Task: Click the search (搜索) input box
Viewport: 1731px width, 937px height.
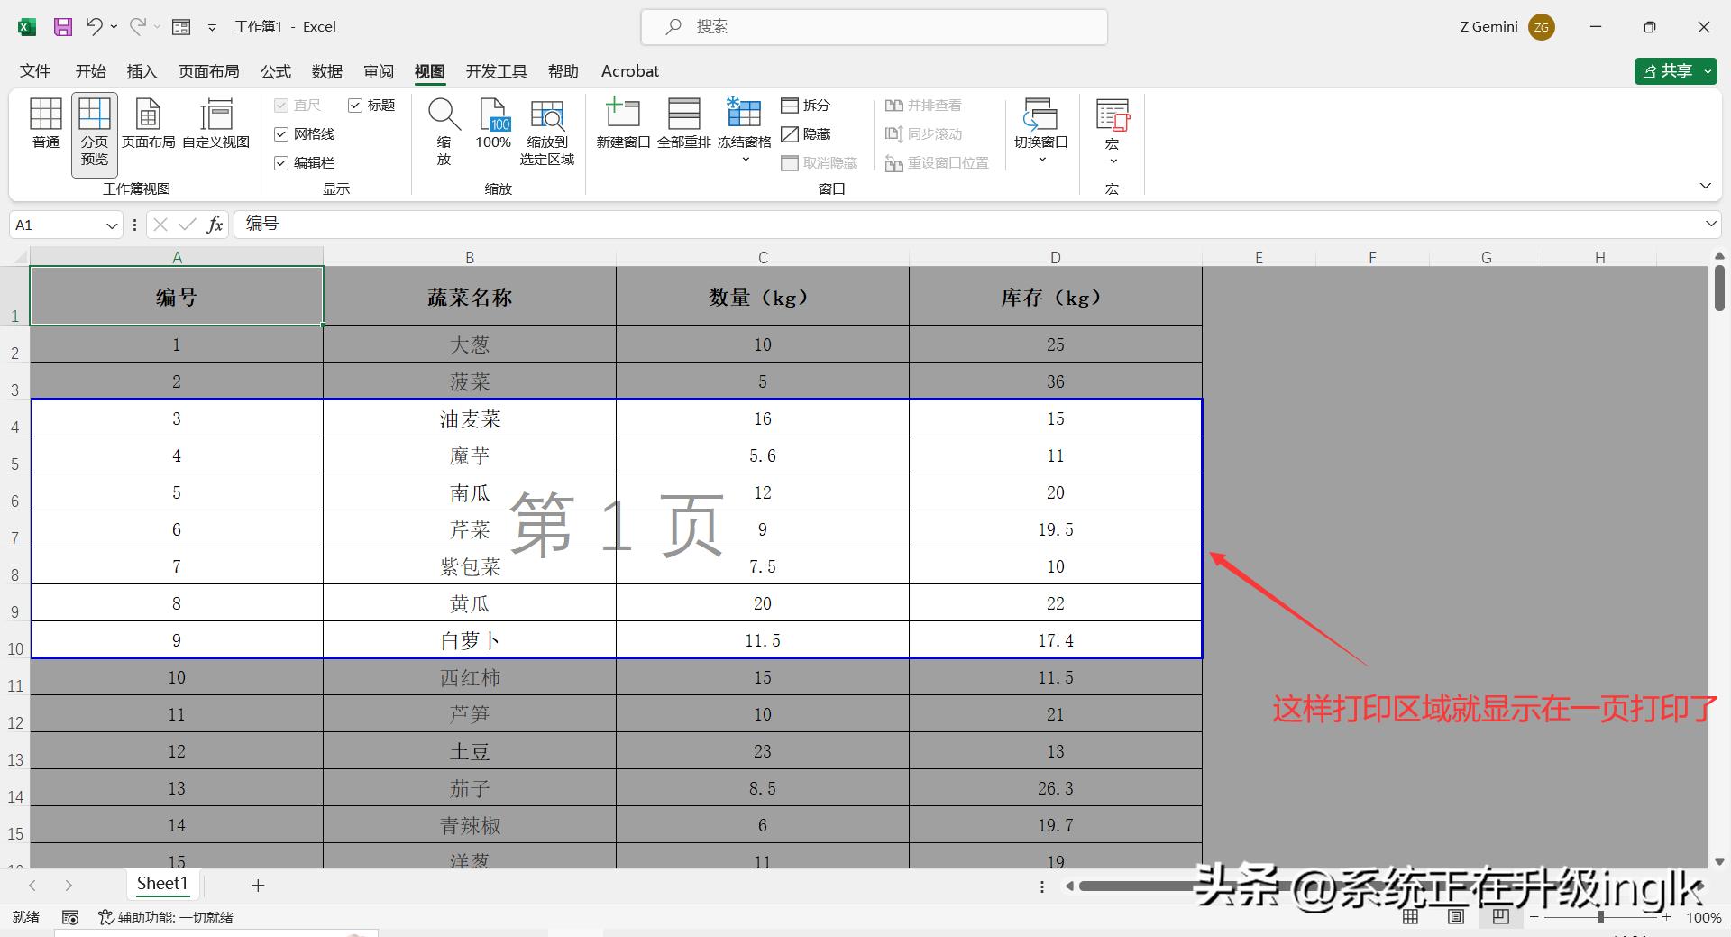Action: coord(874,27)
